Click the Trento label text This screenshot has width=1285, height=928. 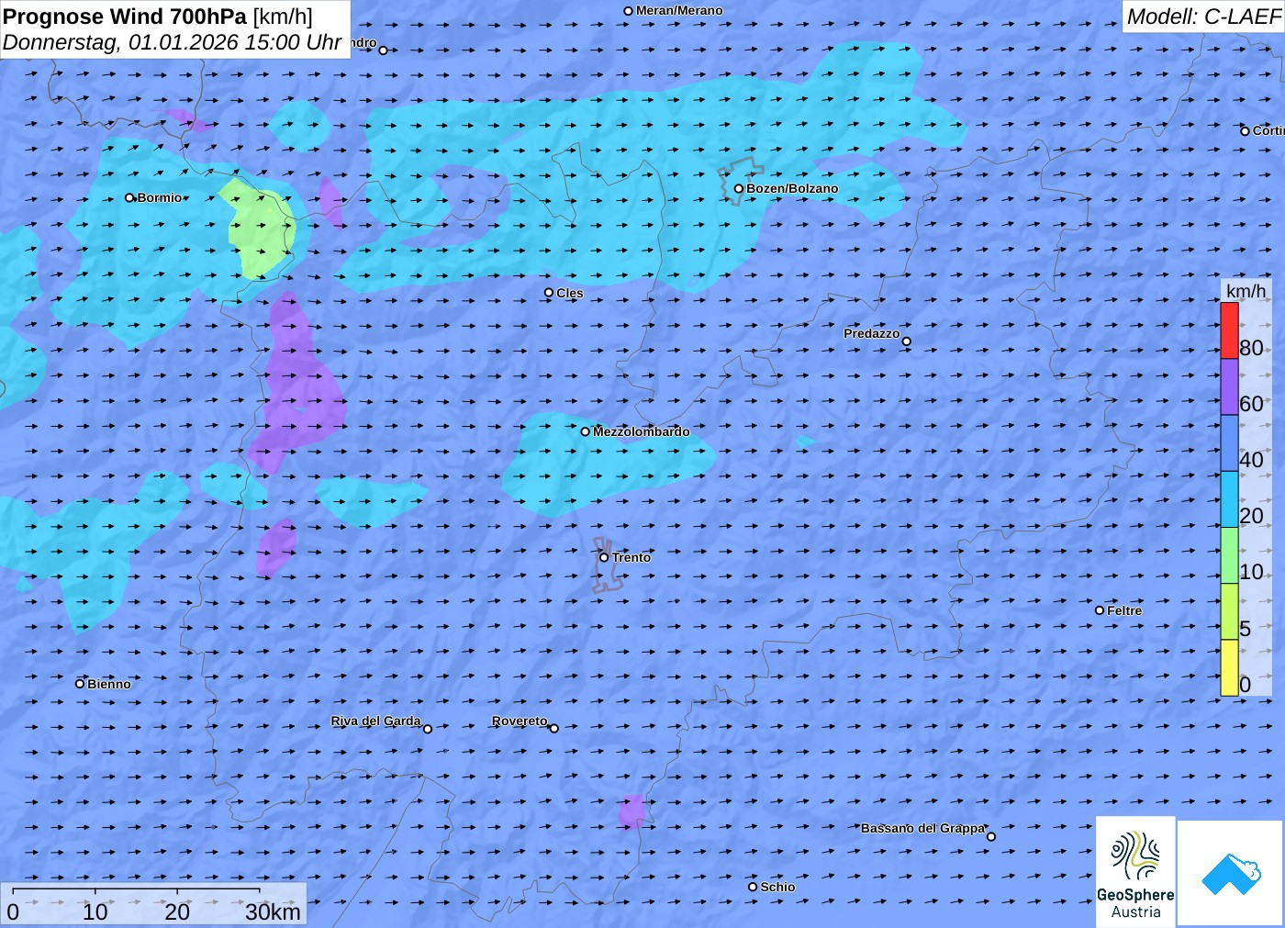tap(631, 557)
